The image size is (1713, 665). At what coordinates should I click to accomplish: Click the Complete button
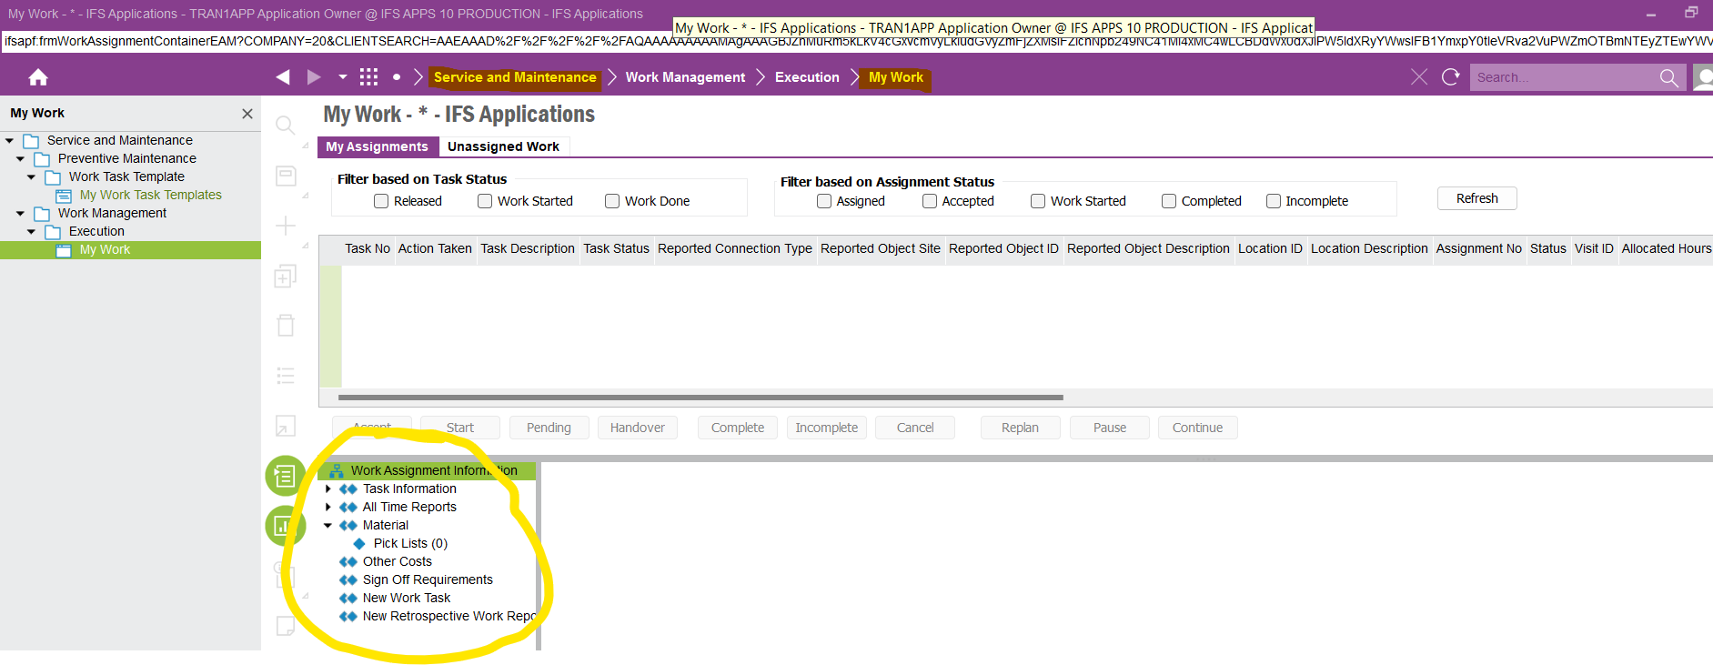737,428
